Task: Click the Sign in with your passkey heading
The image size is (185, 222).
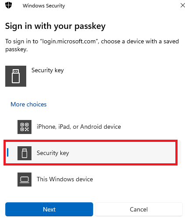Action: [55, 26]
